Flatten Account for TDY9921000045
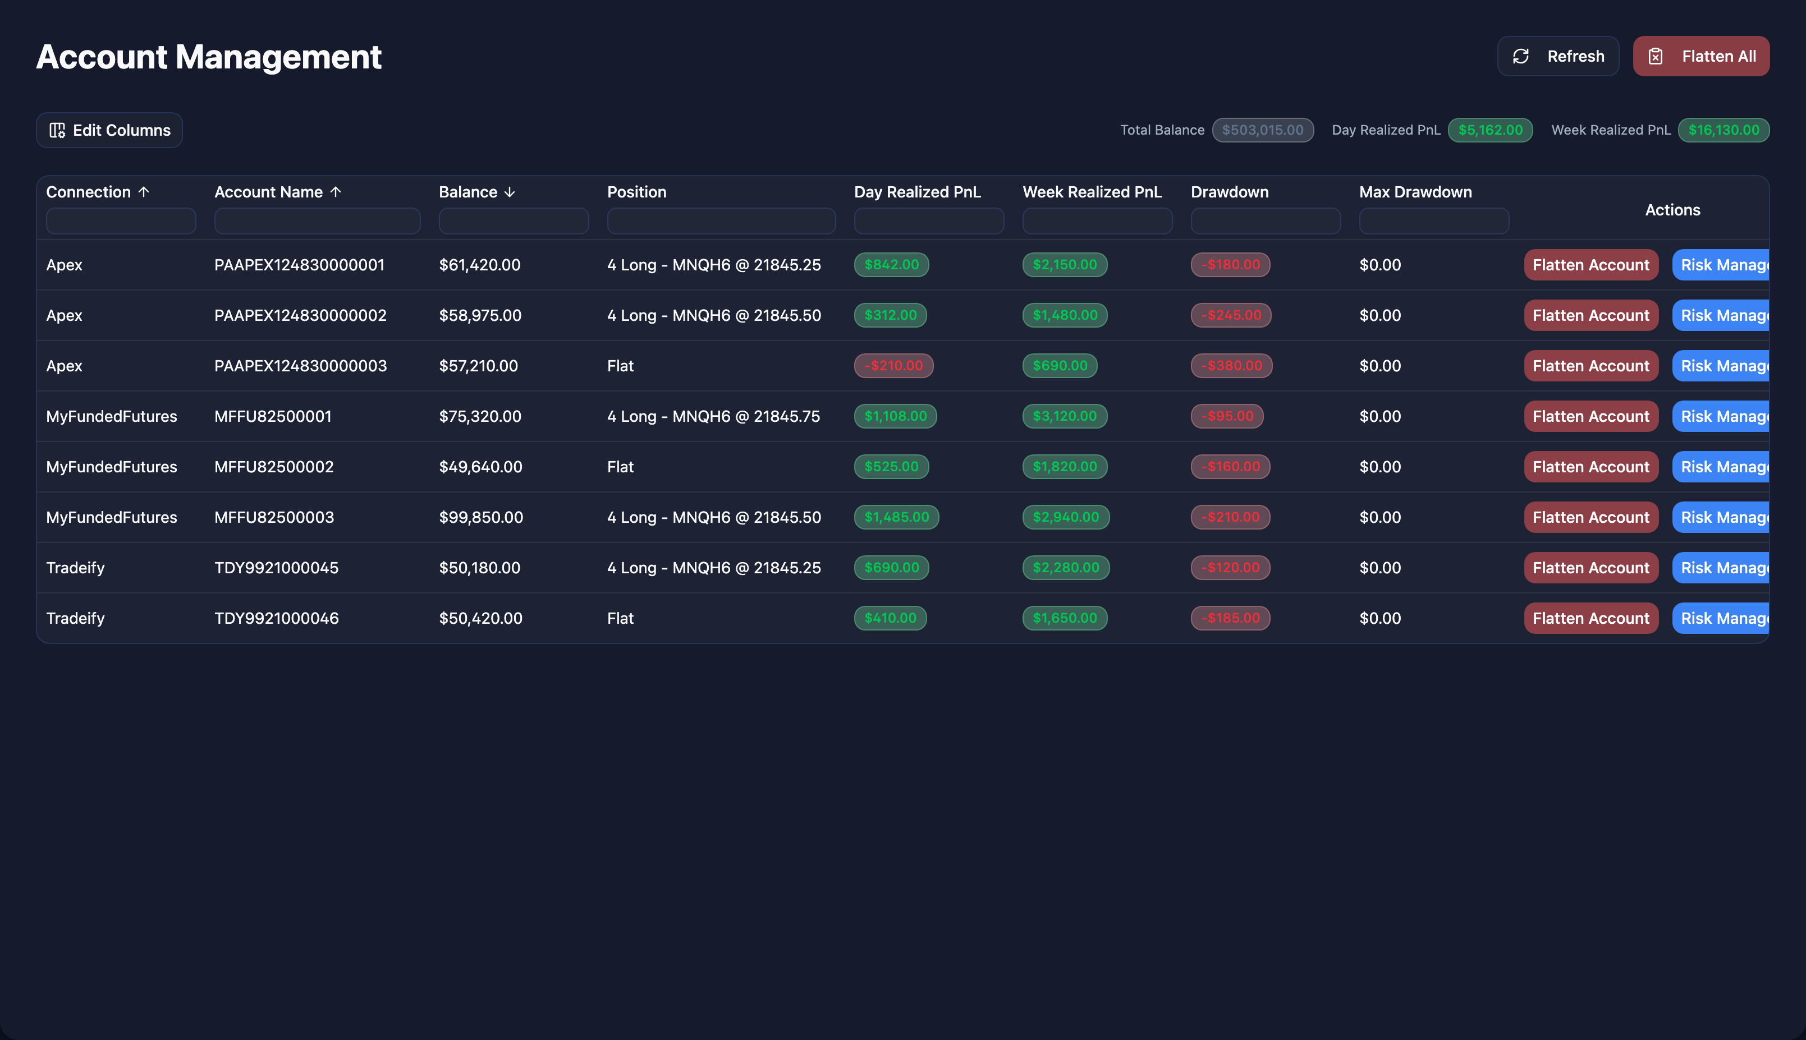1806x1040 pixels. (1591, 568)
